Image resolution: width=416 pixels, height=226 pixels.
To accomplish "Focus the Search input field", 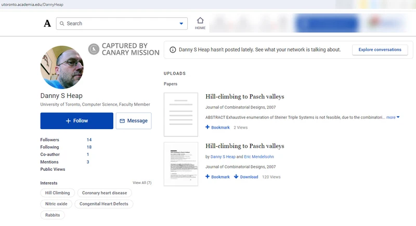I will tap(122, 23).
